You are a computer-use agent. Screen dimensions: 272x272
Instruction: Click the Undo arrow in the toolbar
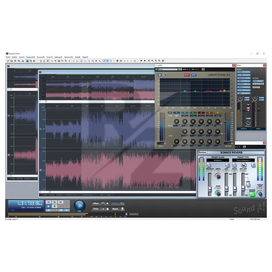click(x=41, y=61)
